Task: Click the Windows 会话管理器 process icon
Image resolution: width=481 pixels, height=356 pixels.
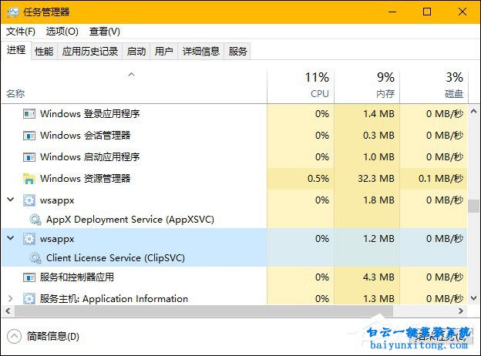Action: (x=29, y=136)
